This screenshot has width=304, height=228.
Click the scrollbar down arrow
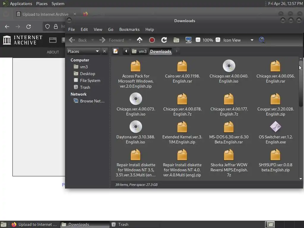[301, 179]
